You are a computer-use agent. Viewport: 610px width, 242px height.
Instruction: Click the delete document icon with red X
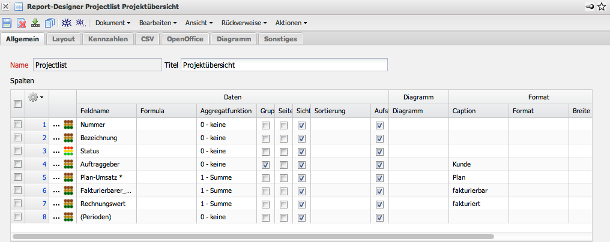[22, 23]
